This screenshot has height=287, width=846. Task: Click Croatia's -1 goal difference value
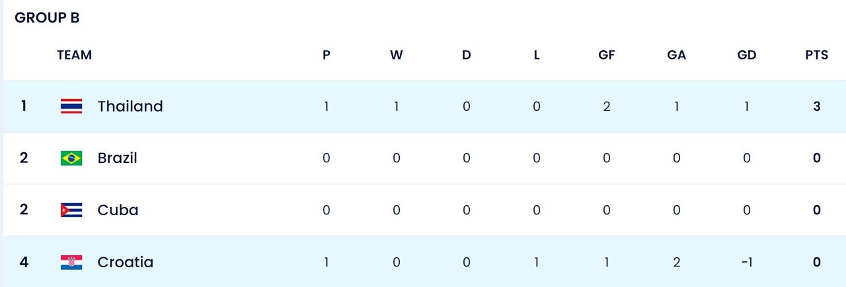tap(747, 262)
